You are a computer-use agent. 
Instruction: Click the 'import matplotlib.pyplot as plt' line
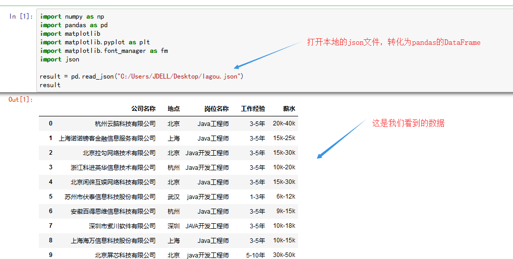pos(95,42)
